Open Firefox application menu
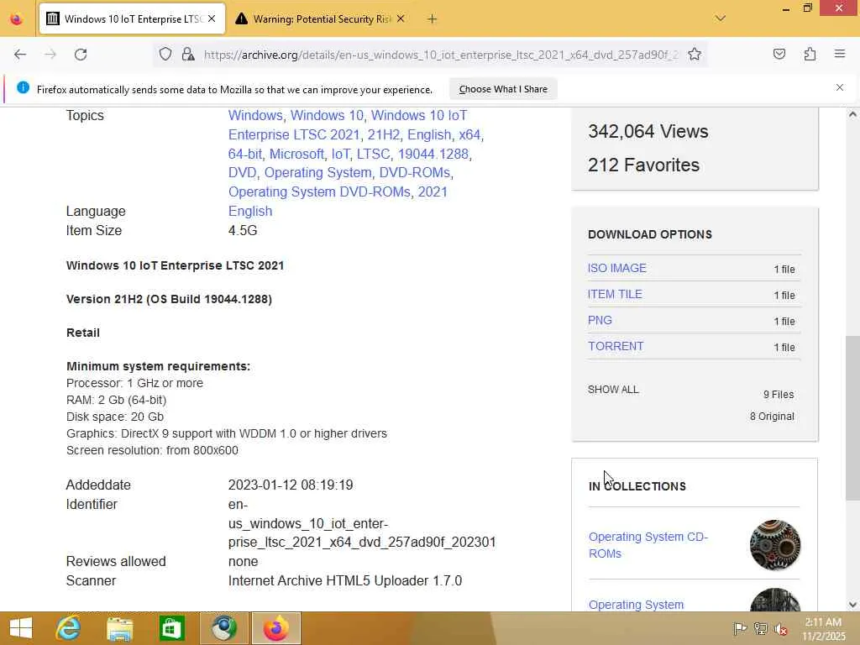This screenshot has height=645, width=860. tap(840, 54)
